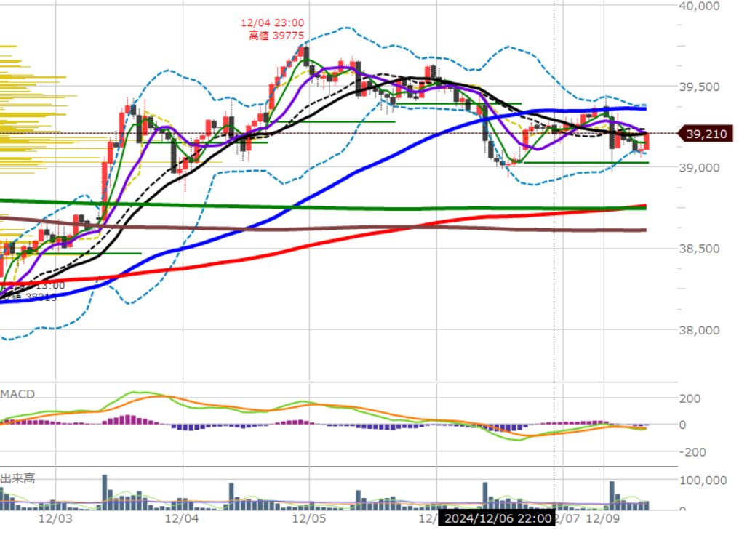Click the MACD 200 scale label

coord(690,398)
